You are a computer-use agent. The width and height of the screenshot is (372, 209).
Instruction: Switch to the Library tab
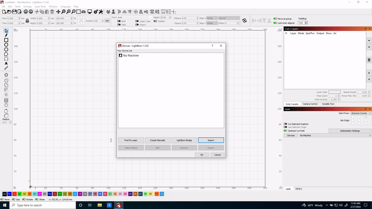(299, 189)
